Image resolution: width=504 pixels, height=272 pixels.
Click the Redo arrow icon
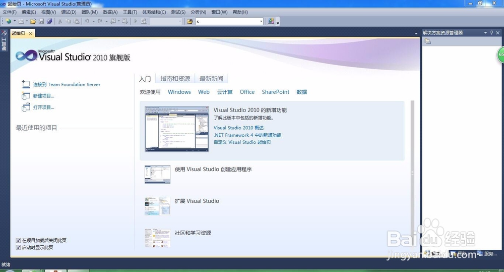[x=100, y=21]
